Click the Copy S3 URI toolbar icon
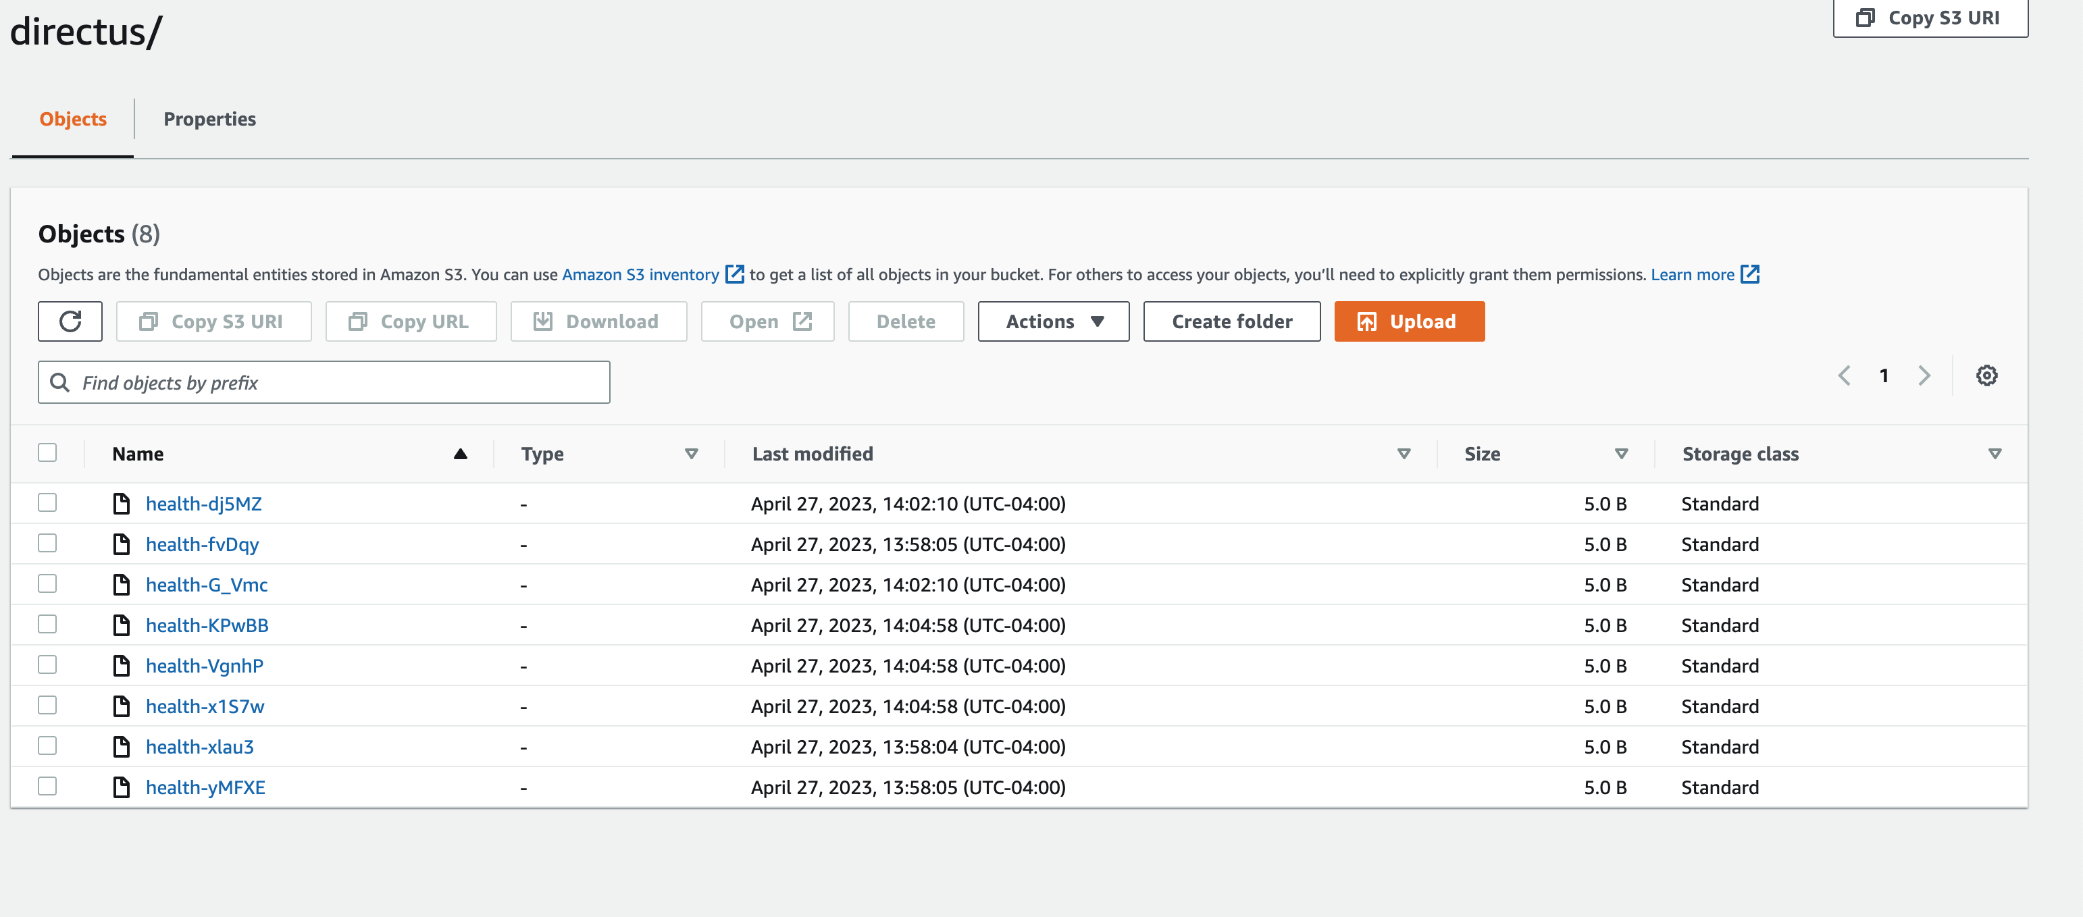This screenshot has height=917, width=2083. coord(147,320)
